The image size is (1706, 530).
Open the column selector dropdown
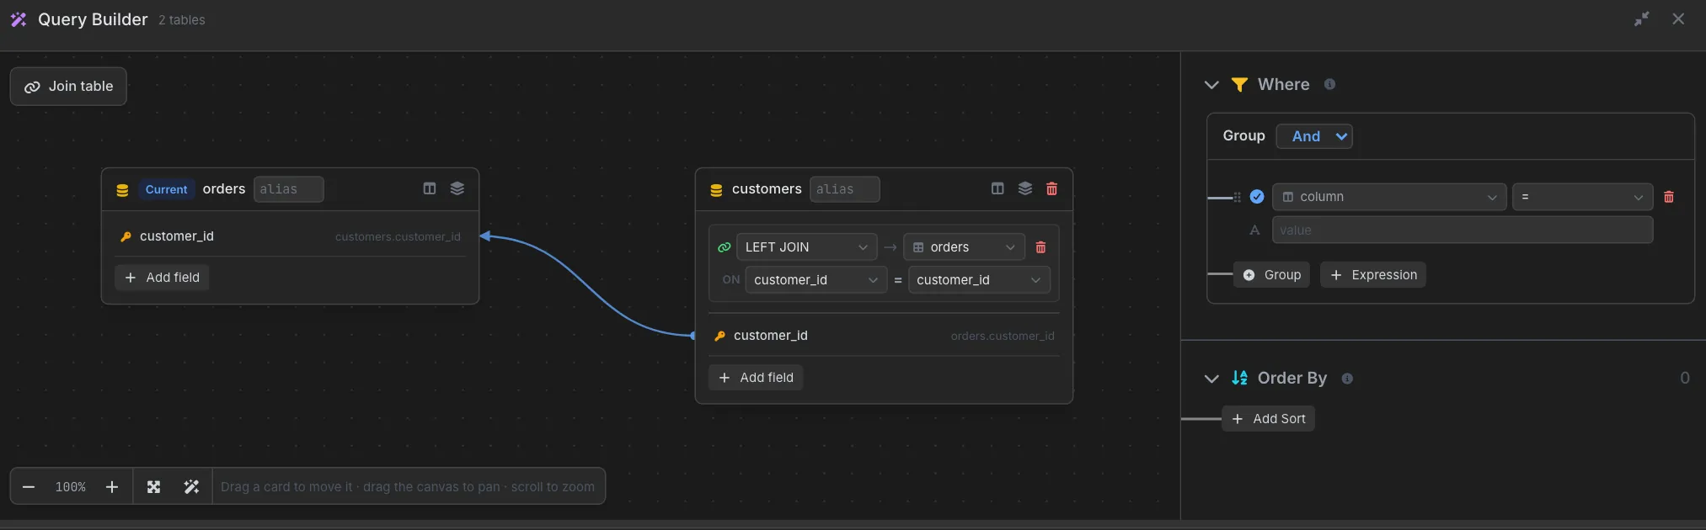pyautogui.click(x=1389, y=197)
